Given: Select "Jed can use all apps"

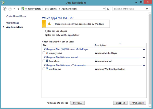Looking at the screenshot, I should [x=46, y=31].
